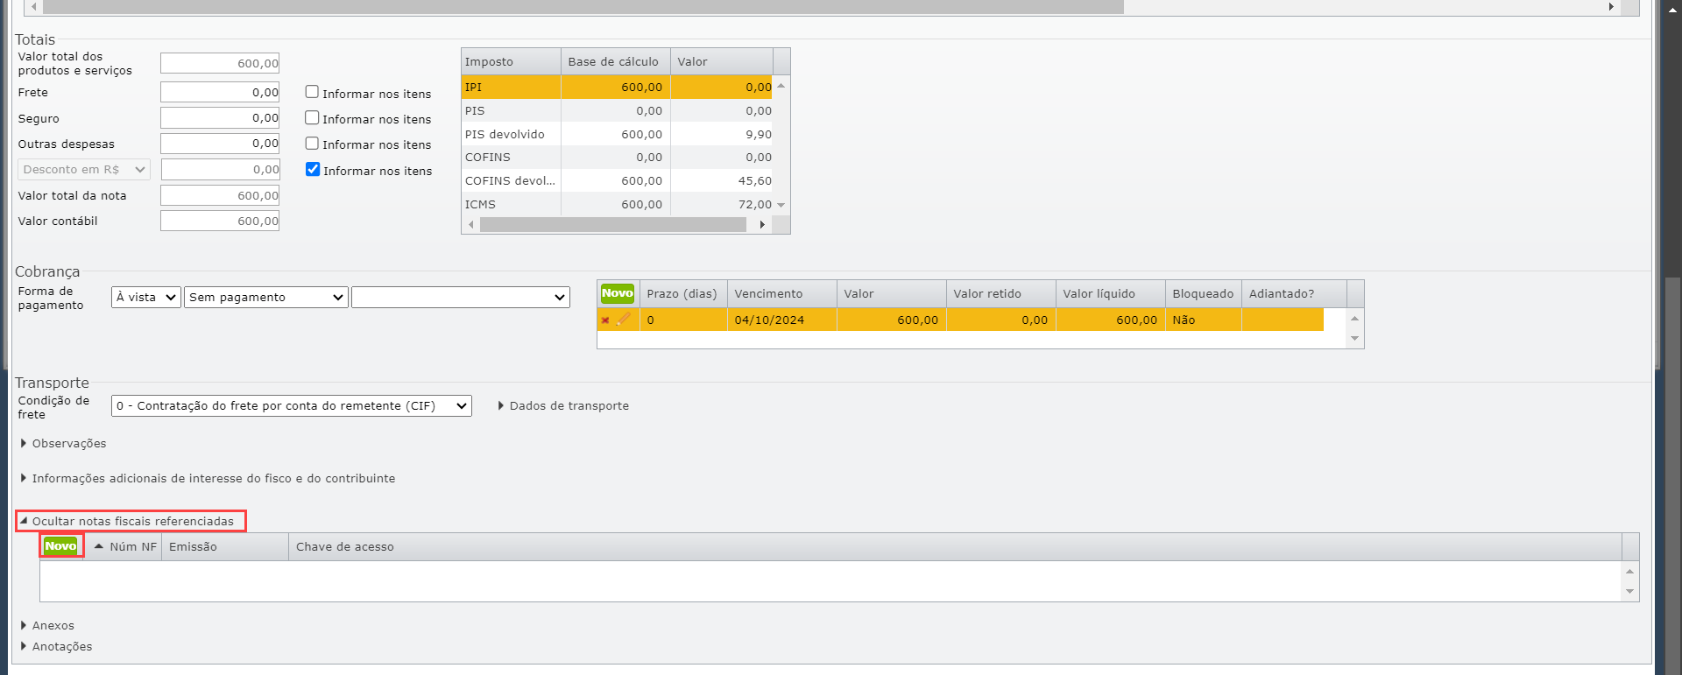Screen dimensions: 1682x675
Task: Edit the payment installment with pencil icon
Action: coord(623,320)
